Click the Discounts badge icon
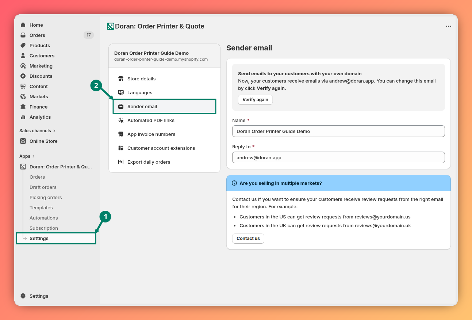 coord(23,76)
